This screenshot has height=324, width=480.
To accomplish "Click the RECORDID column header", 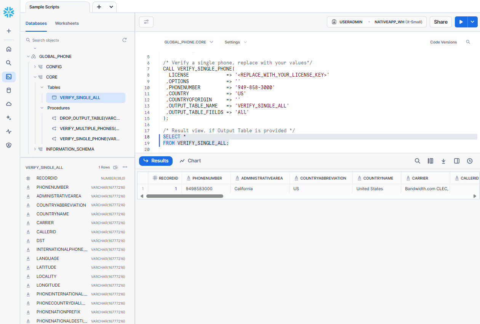I will click(x=165, y=178).
